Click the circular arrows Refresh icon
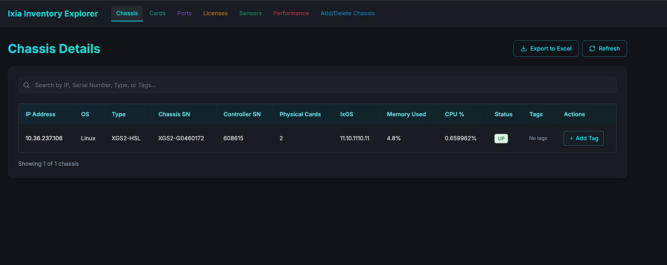The width and height of the screenshot is (667, 265). pos(593,49)
